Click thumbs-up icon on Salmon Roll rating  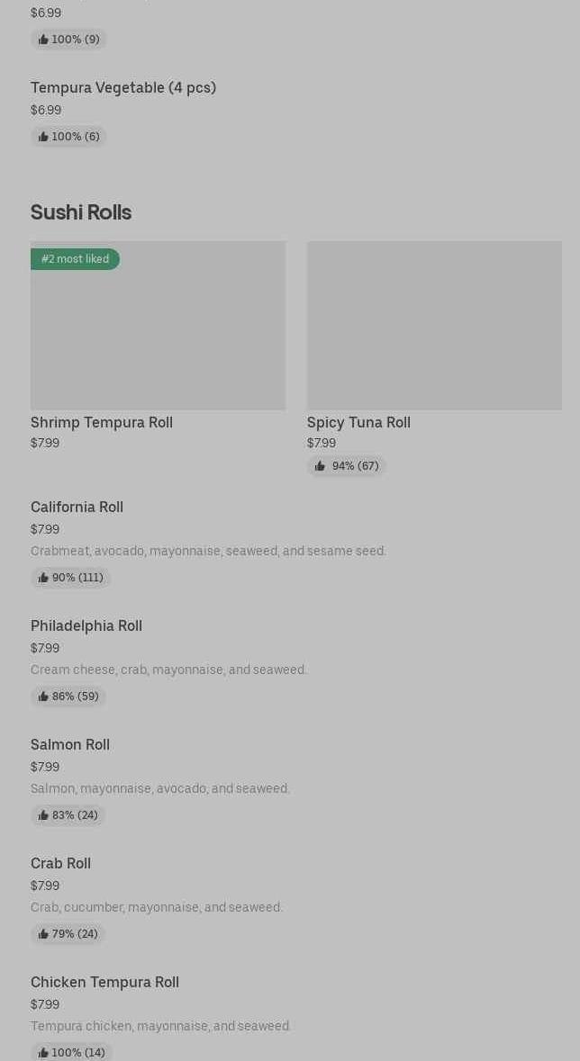point(43,815)
